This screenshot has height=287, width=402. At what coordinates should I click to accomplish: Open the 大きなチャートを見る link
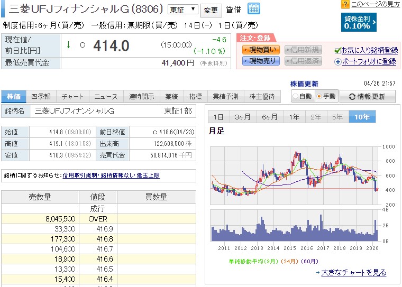click(x=354, y=272)
